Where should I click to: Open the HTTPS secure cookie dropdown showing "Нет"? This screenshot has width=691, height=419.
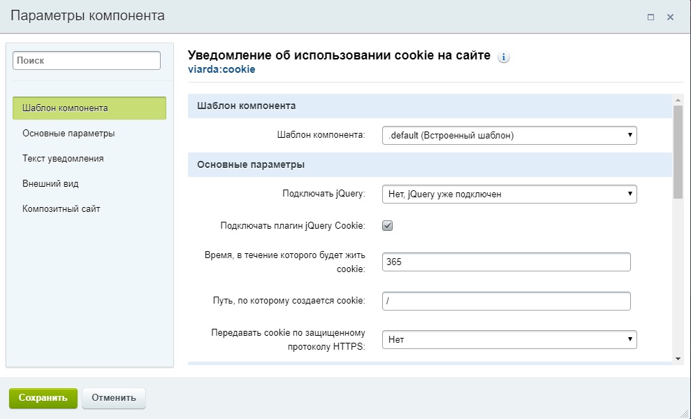(x=508, y=339)
